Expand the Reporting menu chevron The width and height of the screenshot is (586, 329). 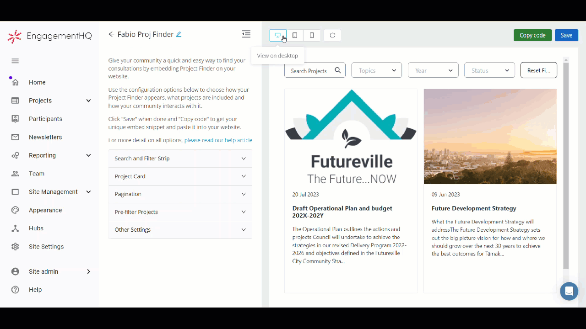pyautogui.click(x=89, y=155)
